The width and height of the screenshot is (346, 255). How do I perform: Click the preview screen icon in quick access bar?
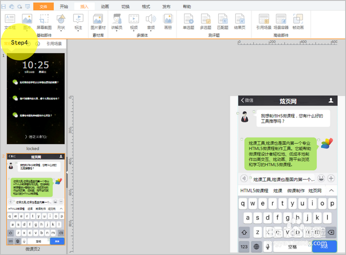coord(28,6)
